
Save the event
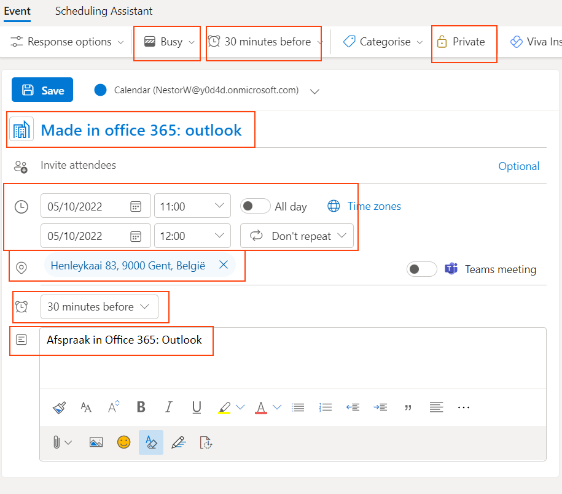pos(42,90)
